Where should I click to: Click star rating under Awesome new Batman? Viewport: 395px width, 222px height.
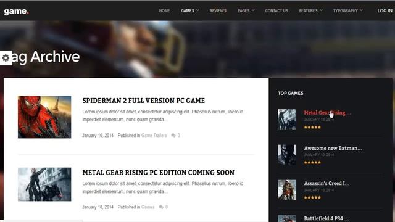point(312,162)
